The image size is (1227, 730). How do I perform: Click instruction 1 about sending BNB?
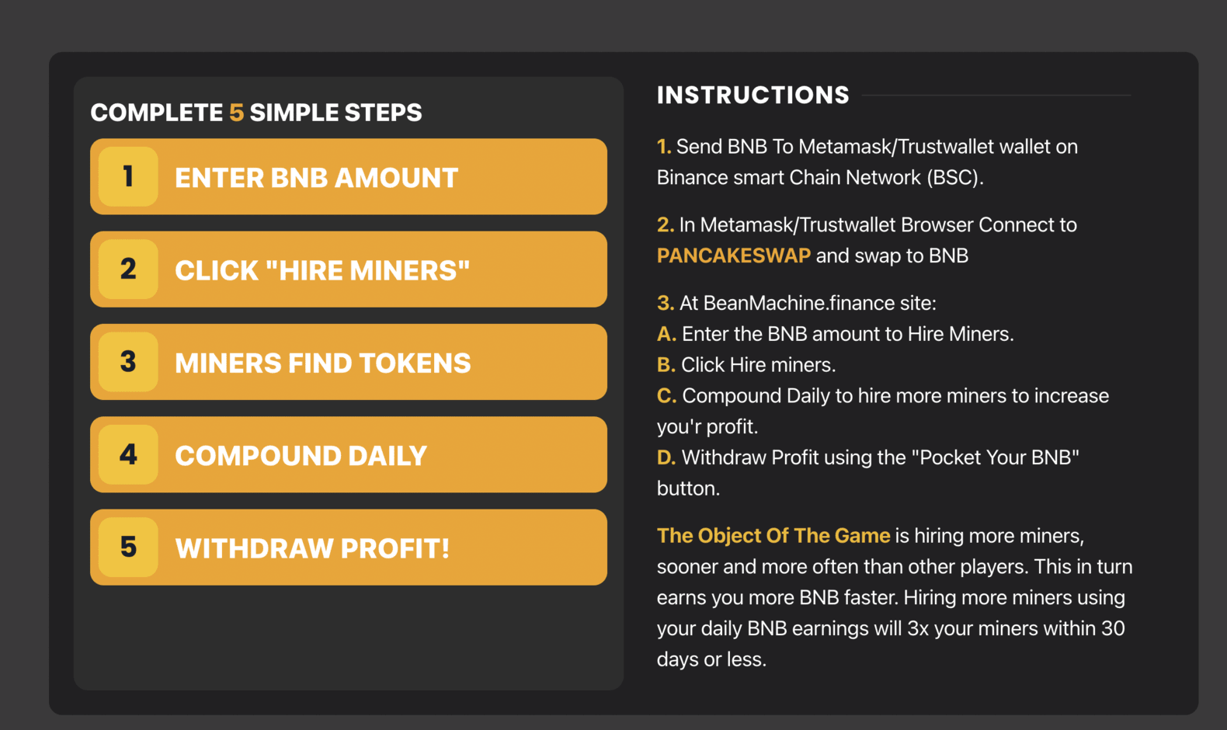tap(867, 162)
